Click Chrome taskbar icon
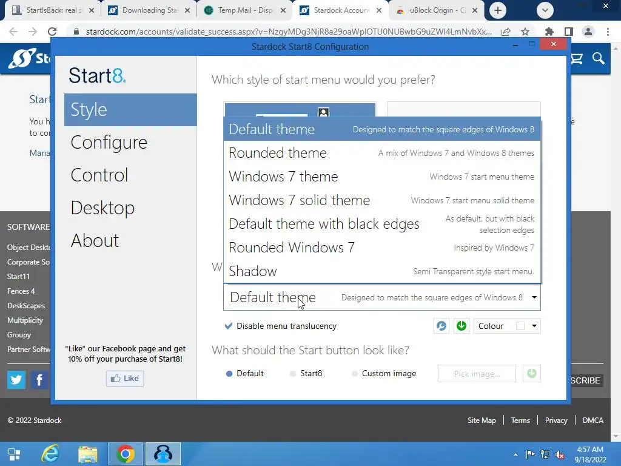This screenshot has height=466, width=621. tap(125, 454)
